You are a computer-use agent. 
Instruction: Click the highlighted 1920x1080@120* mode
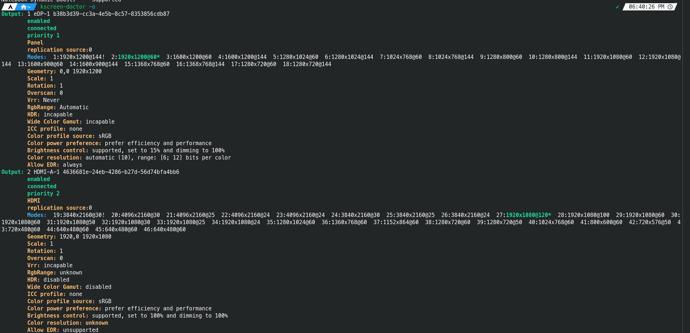[x=528, y=215]
